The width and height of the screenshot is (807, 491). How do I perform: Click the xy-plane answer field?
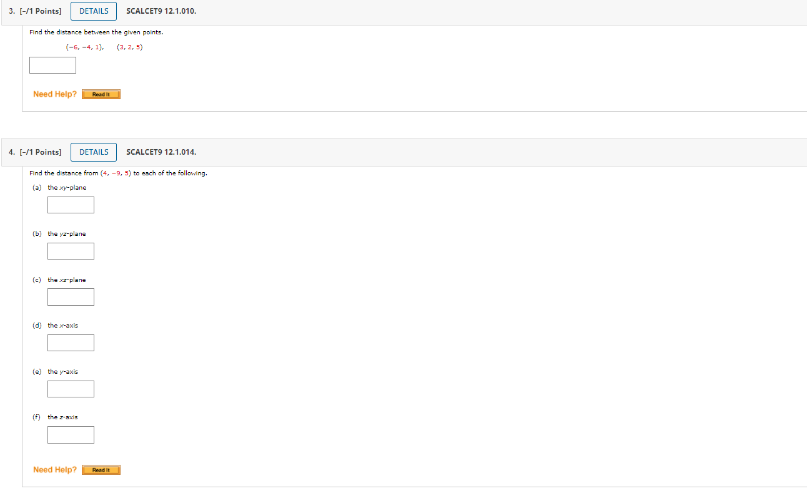[71, 205]
